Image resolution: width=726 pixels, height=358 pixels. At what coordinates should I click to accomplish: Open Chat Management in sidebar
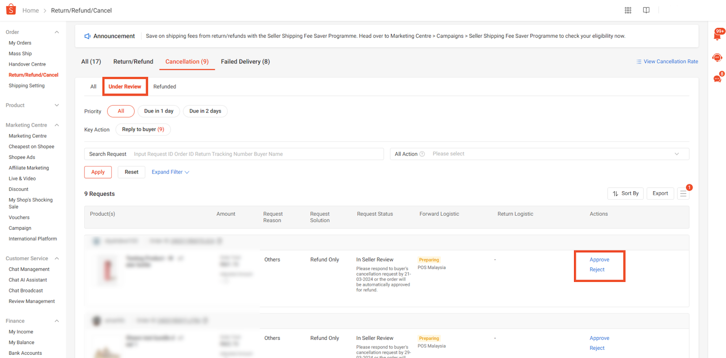(29, 269)
